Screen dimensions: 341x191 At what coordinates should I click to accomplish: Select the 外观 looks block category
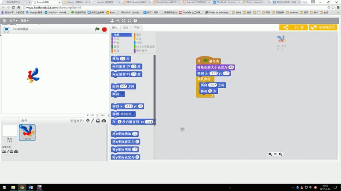coord(121,39)
